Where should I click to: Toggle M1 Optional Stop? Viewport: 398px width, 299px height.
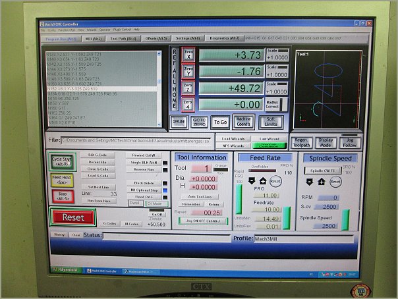(144, 190)
